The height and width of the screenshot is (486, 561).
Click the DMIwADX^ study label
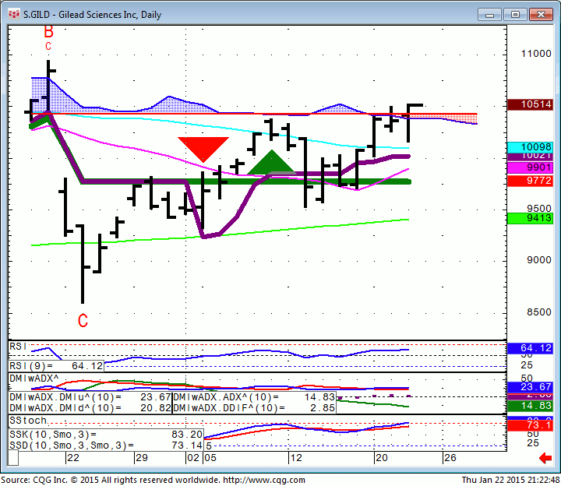point(34,378)
